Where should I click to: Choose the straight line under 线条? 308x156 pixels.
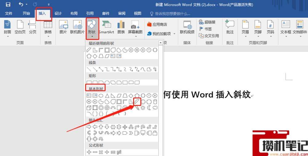[x=89, y=69]
